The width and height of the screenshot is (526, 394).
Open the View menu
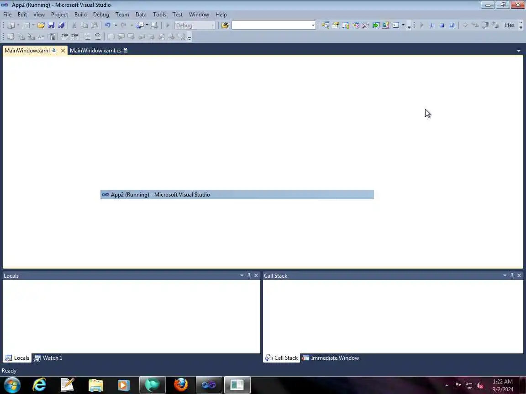39,15
